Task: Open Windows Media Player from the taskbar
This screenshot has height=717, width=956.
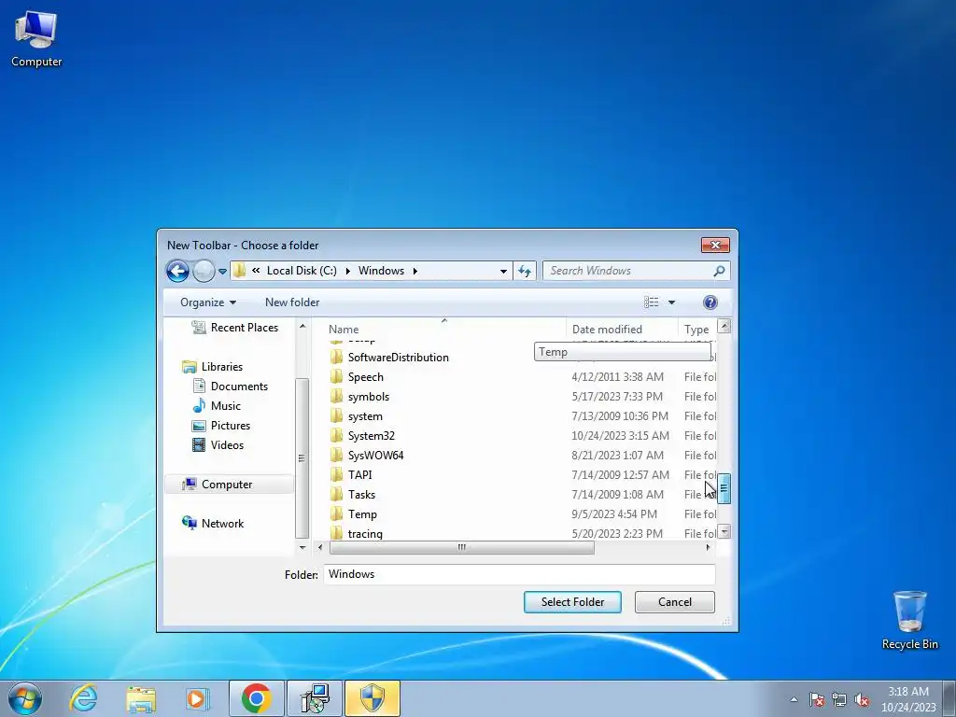Action: pos(197,698)
